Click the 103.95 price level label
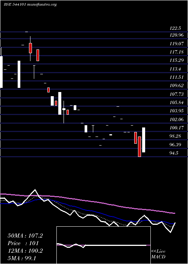Screen dimensions: 188x264 click(177, 111)
